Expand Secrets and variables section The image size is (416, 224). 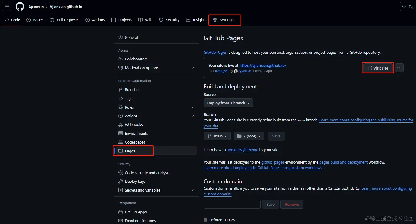tap(156, 190)
